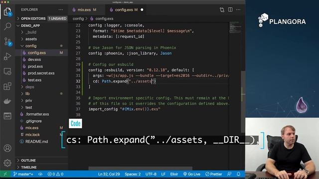This screenshot has width=319, height=179.
Task: Open editor More Actions menu
Action: (238, 9)
